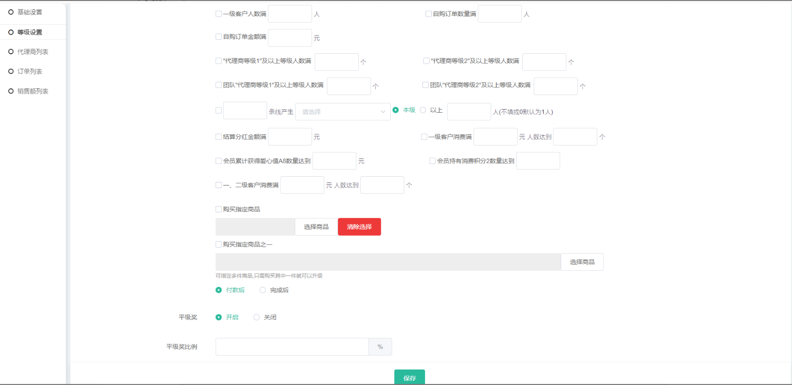Viewport: 792px width, 385px height.
Task: Open 基础设置 in the sidebar
Action: pyautogui.click(x=30, y=12)
